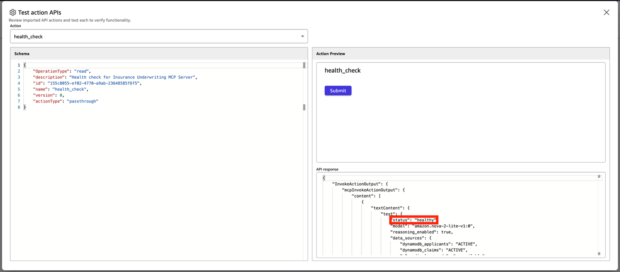Close the Test action APIs dialog

pyautogui.click(x=606, y=13)
